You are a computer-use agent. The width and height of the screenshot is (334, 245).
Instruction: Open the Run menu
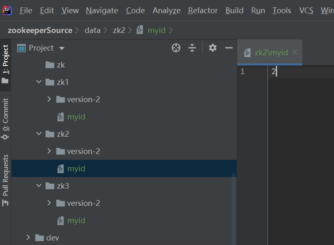(258, 10)
